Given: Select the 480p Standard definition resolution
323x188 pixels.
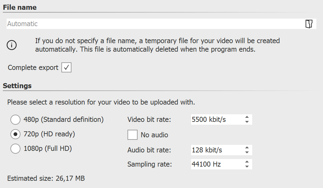Looking at the screenshot, I should [x=15, y=120].
